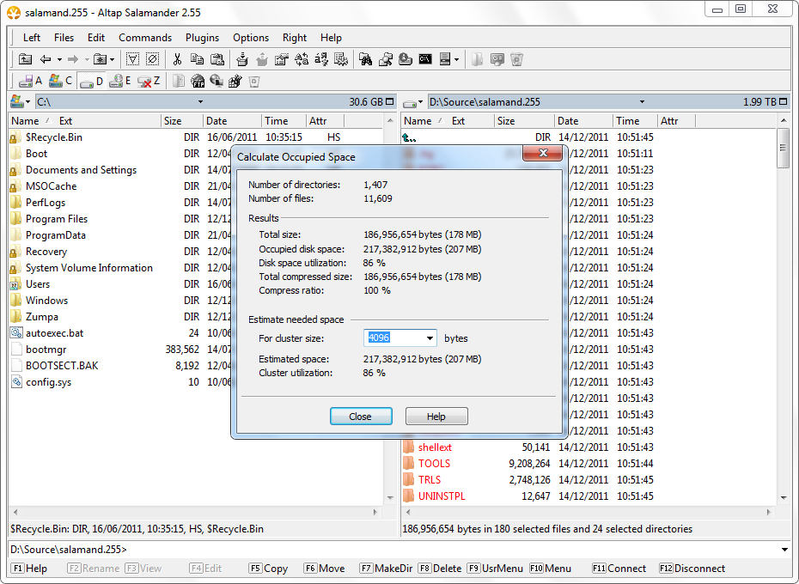Open the Network neighborhood icon
The image size is (799, 584).
pyautogui.click(x=217, y=81)
